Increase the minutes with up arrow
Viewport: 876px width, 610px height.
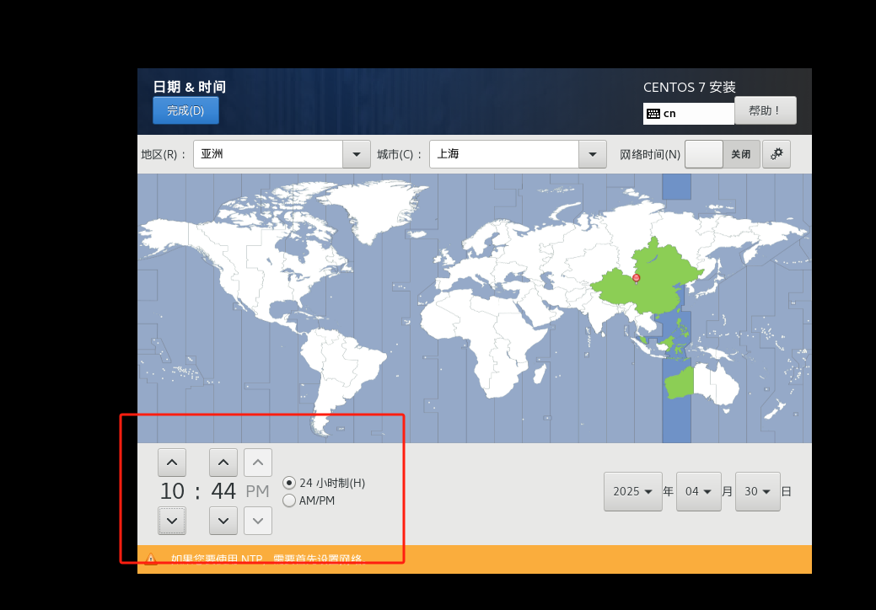click(223, 463)
